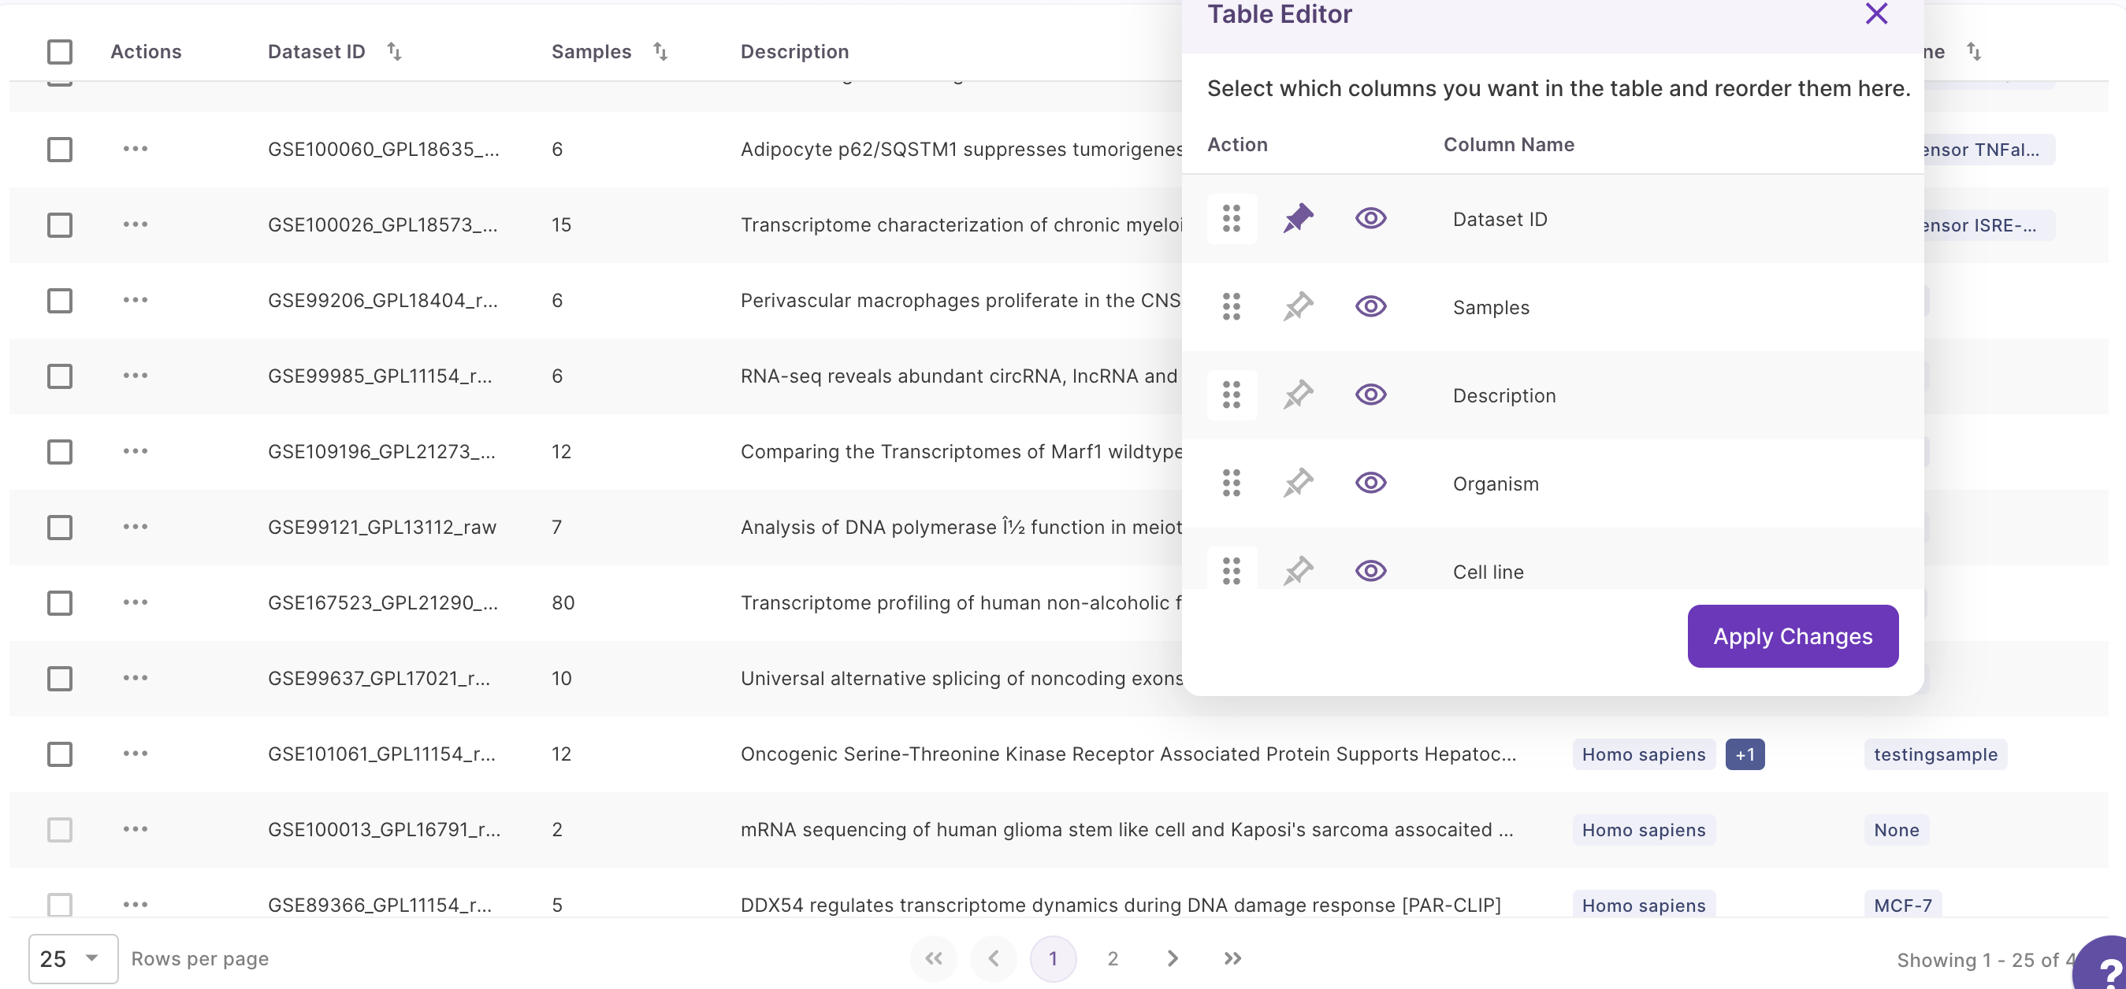Check row GSE99637_GPL17021
This screenshot has height=989, width=2126.
pyautogui.click(x=59, y=679)
